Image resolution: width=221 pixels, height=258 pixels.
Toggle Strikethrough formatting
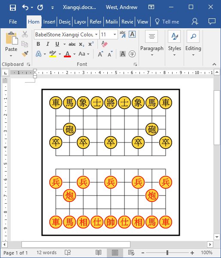72,44
